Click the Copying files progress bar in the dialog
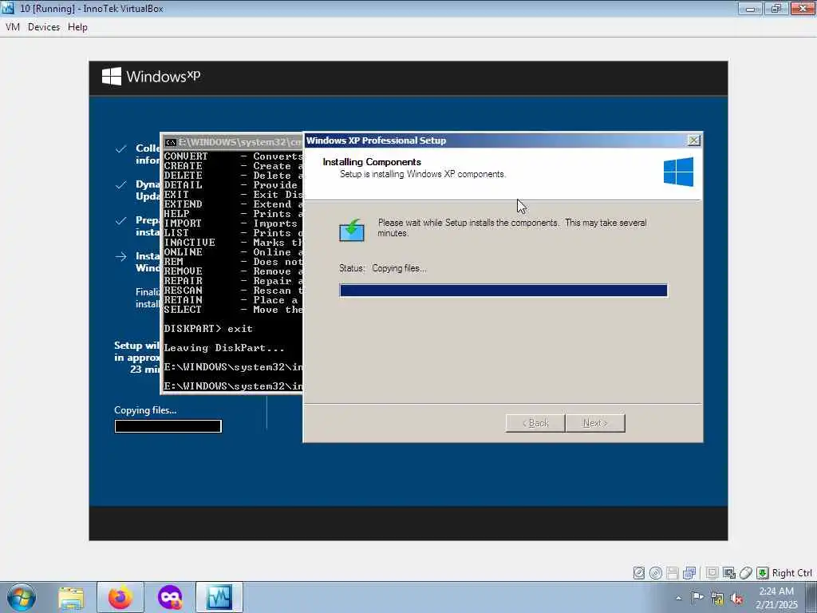 coord(503,291)
